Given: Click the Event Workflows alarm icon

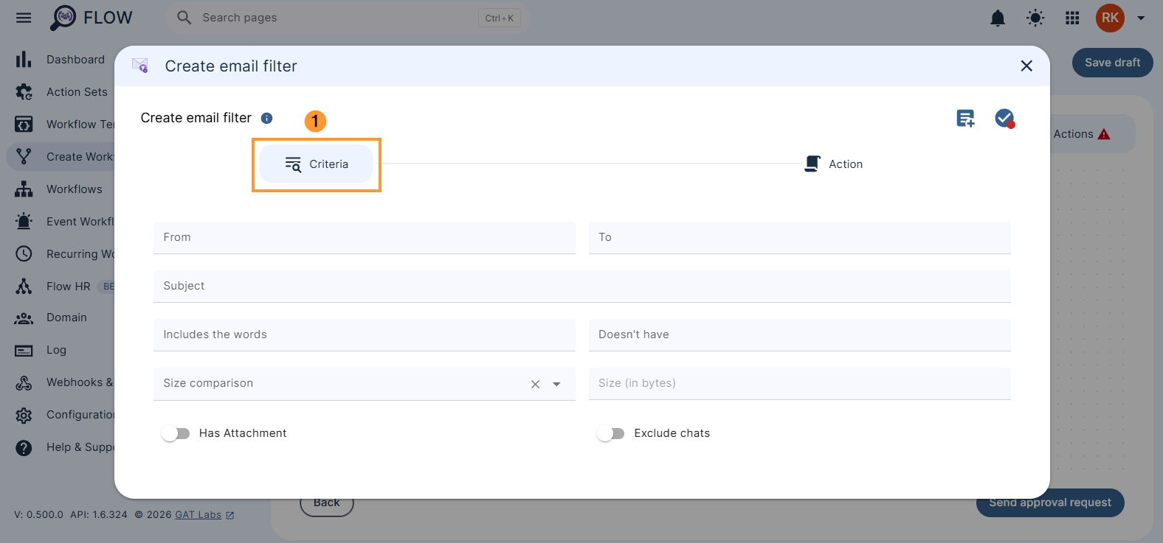Looking at the screenshot, I should click(x=24, y=222).
